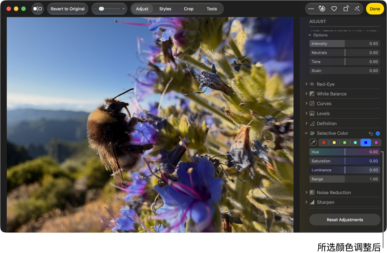Image resolution: width=387 pixels, height=253 pixels.
Task: Select the magenta color swatch
Action: tap(376, 143)
